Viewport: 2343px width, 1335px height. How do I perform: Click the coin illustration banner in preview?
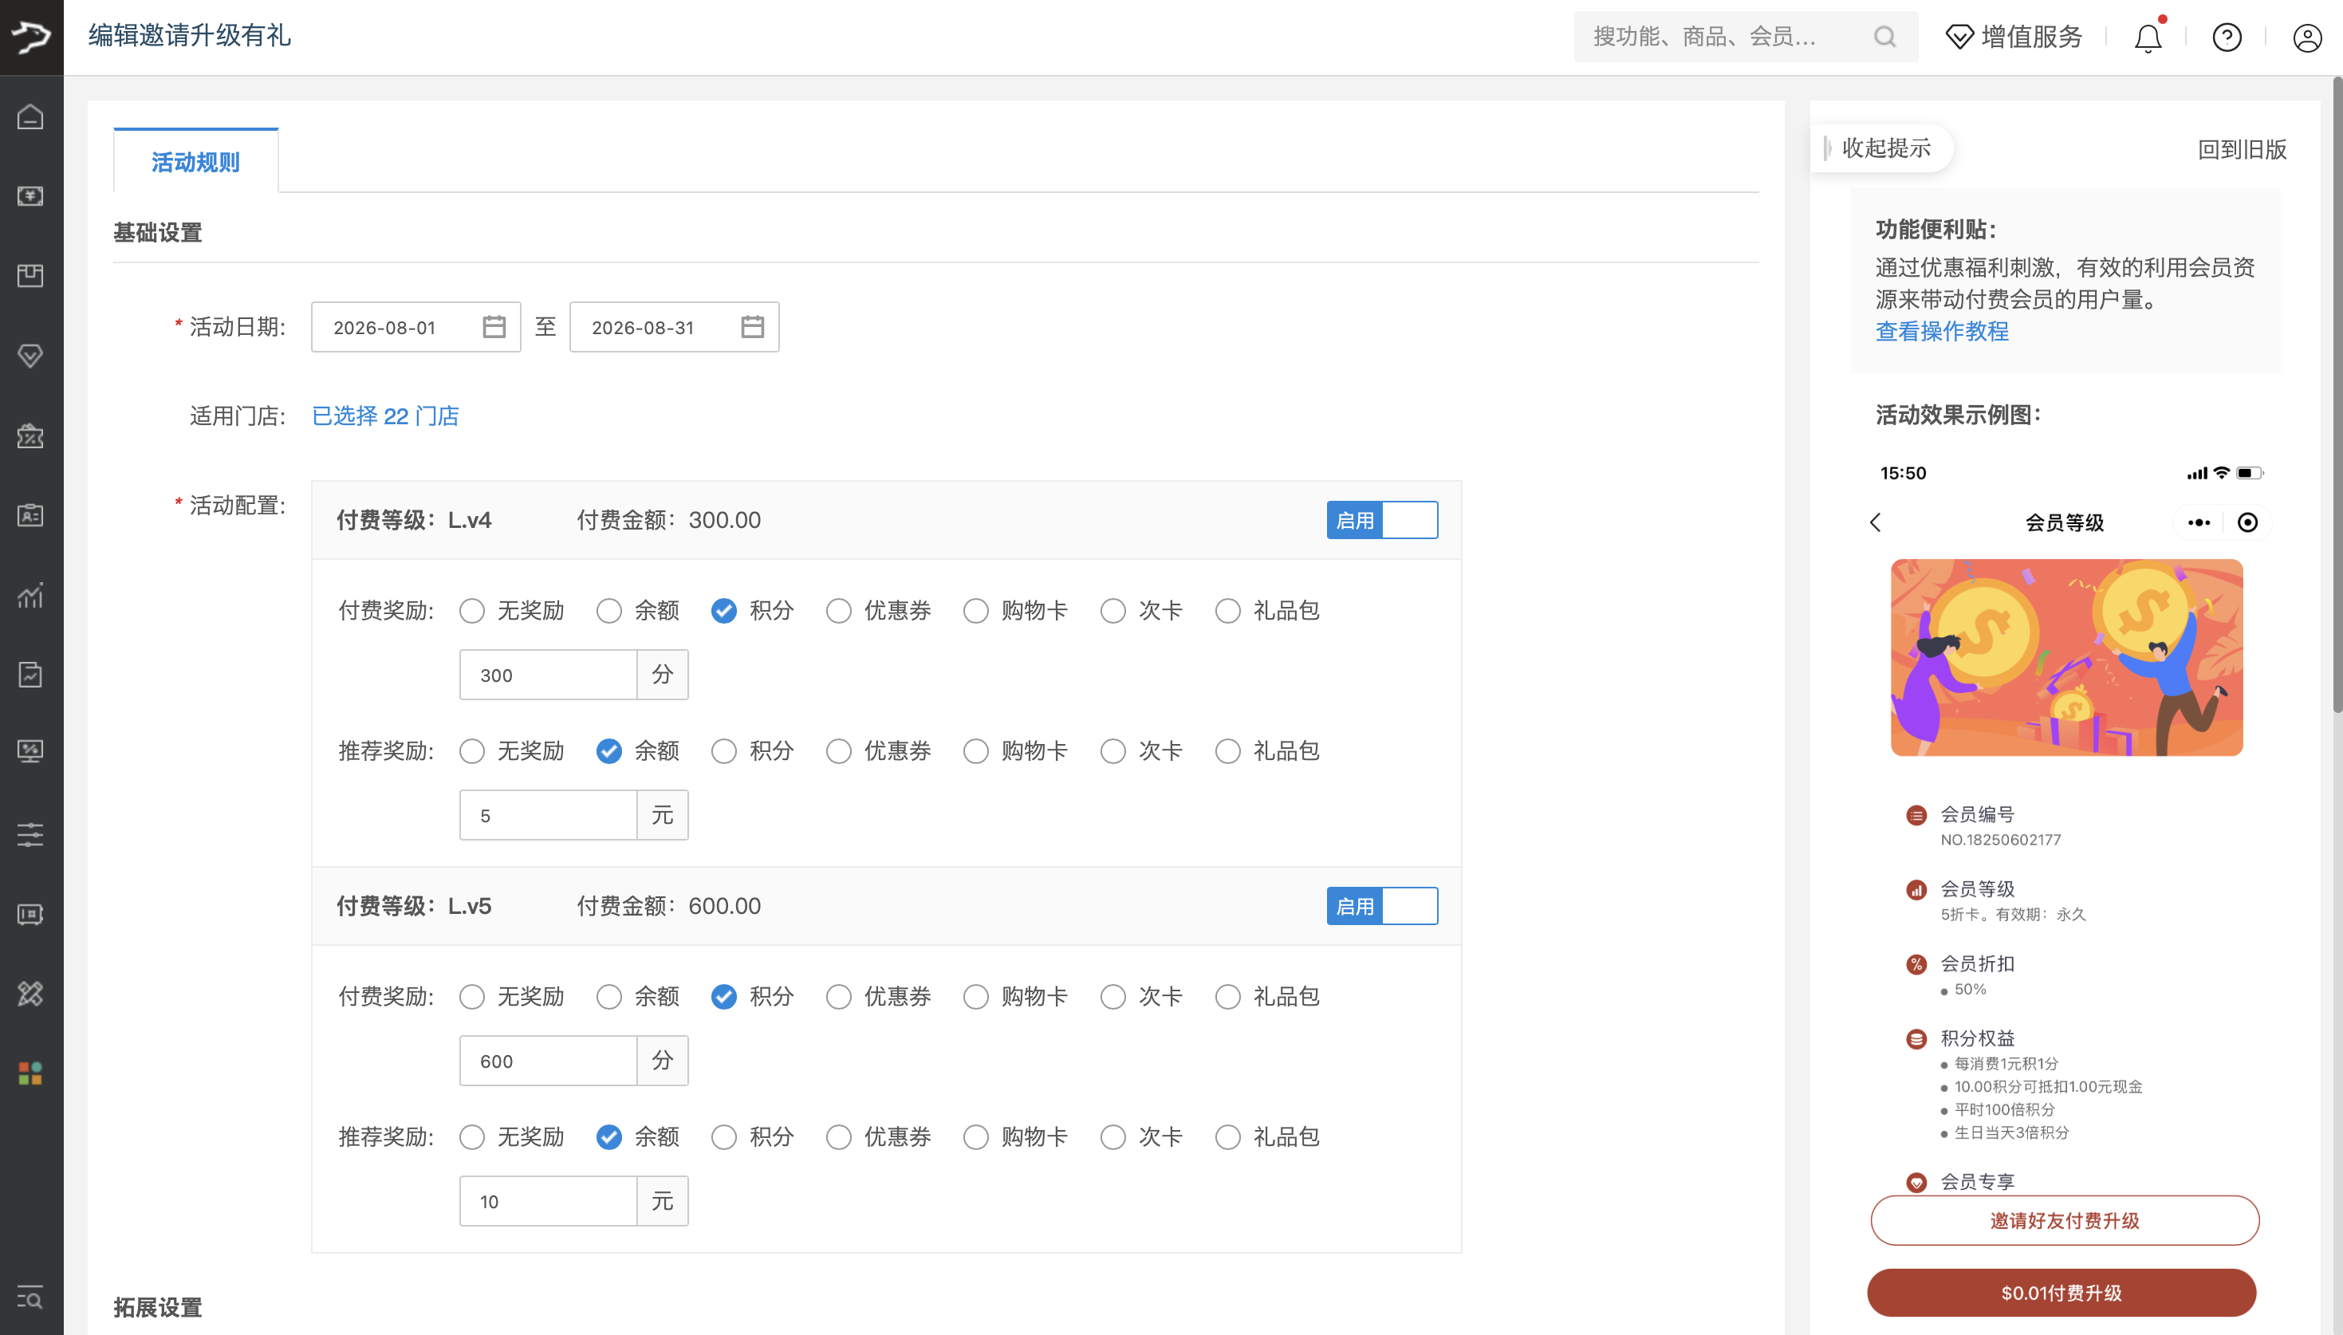(2067, 657)
